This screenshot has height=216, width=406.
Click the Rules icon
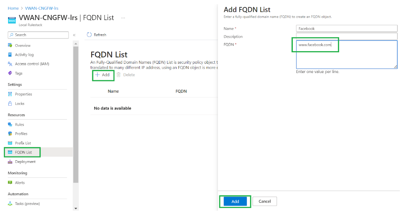[10, 125]
